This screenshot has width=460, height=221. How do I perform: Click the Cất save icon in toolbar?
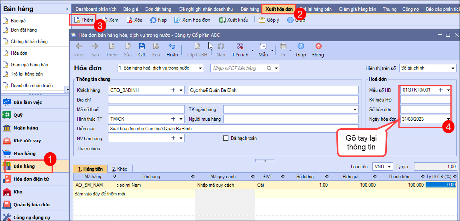[x=142, y=46]
